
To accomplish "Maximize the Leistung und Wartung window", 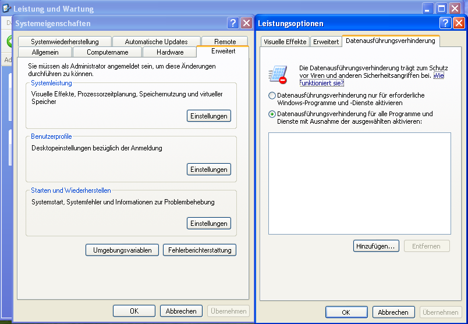I will pos(442,9).
